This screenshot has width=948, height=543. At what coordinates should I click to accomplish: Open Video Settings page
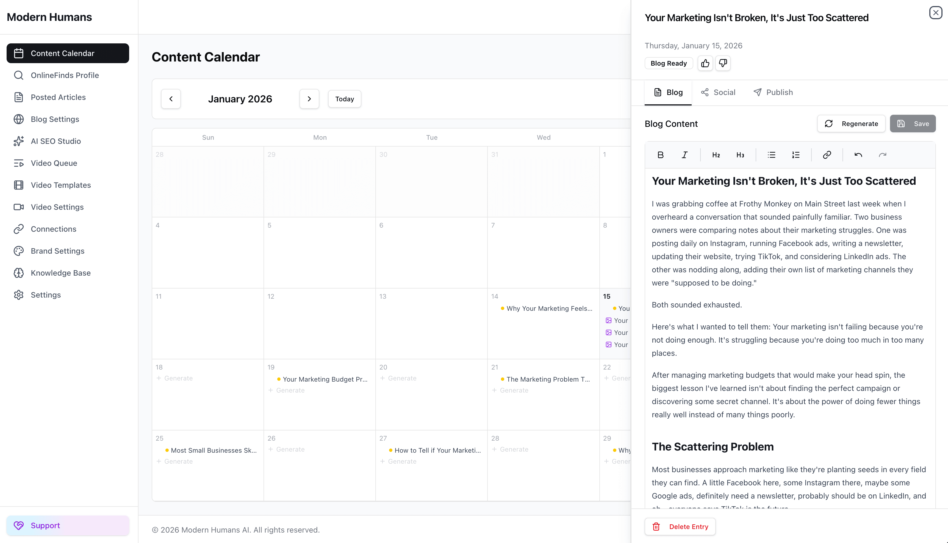(x=68, y=207)
